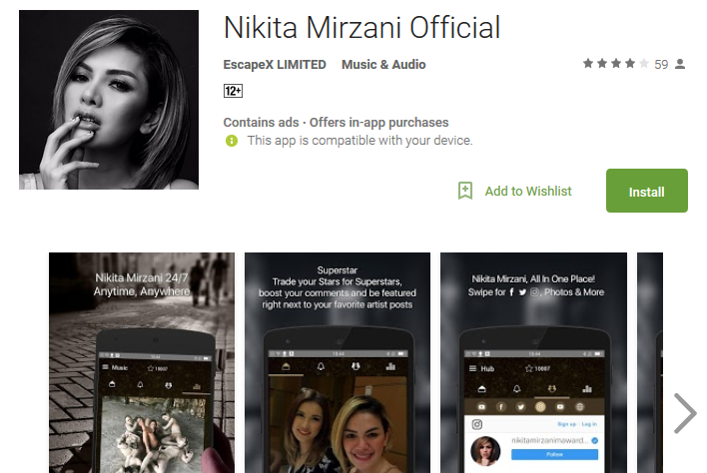Open the '24/7 Anytime, Anywhere' screenshot
Image resolution: width=707 pixels, height=473 pixels.
click(x=142, y=362)
